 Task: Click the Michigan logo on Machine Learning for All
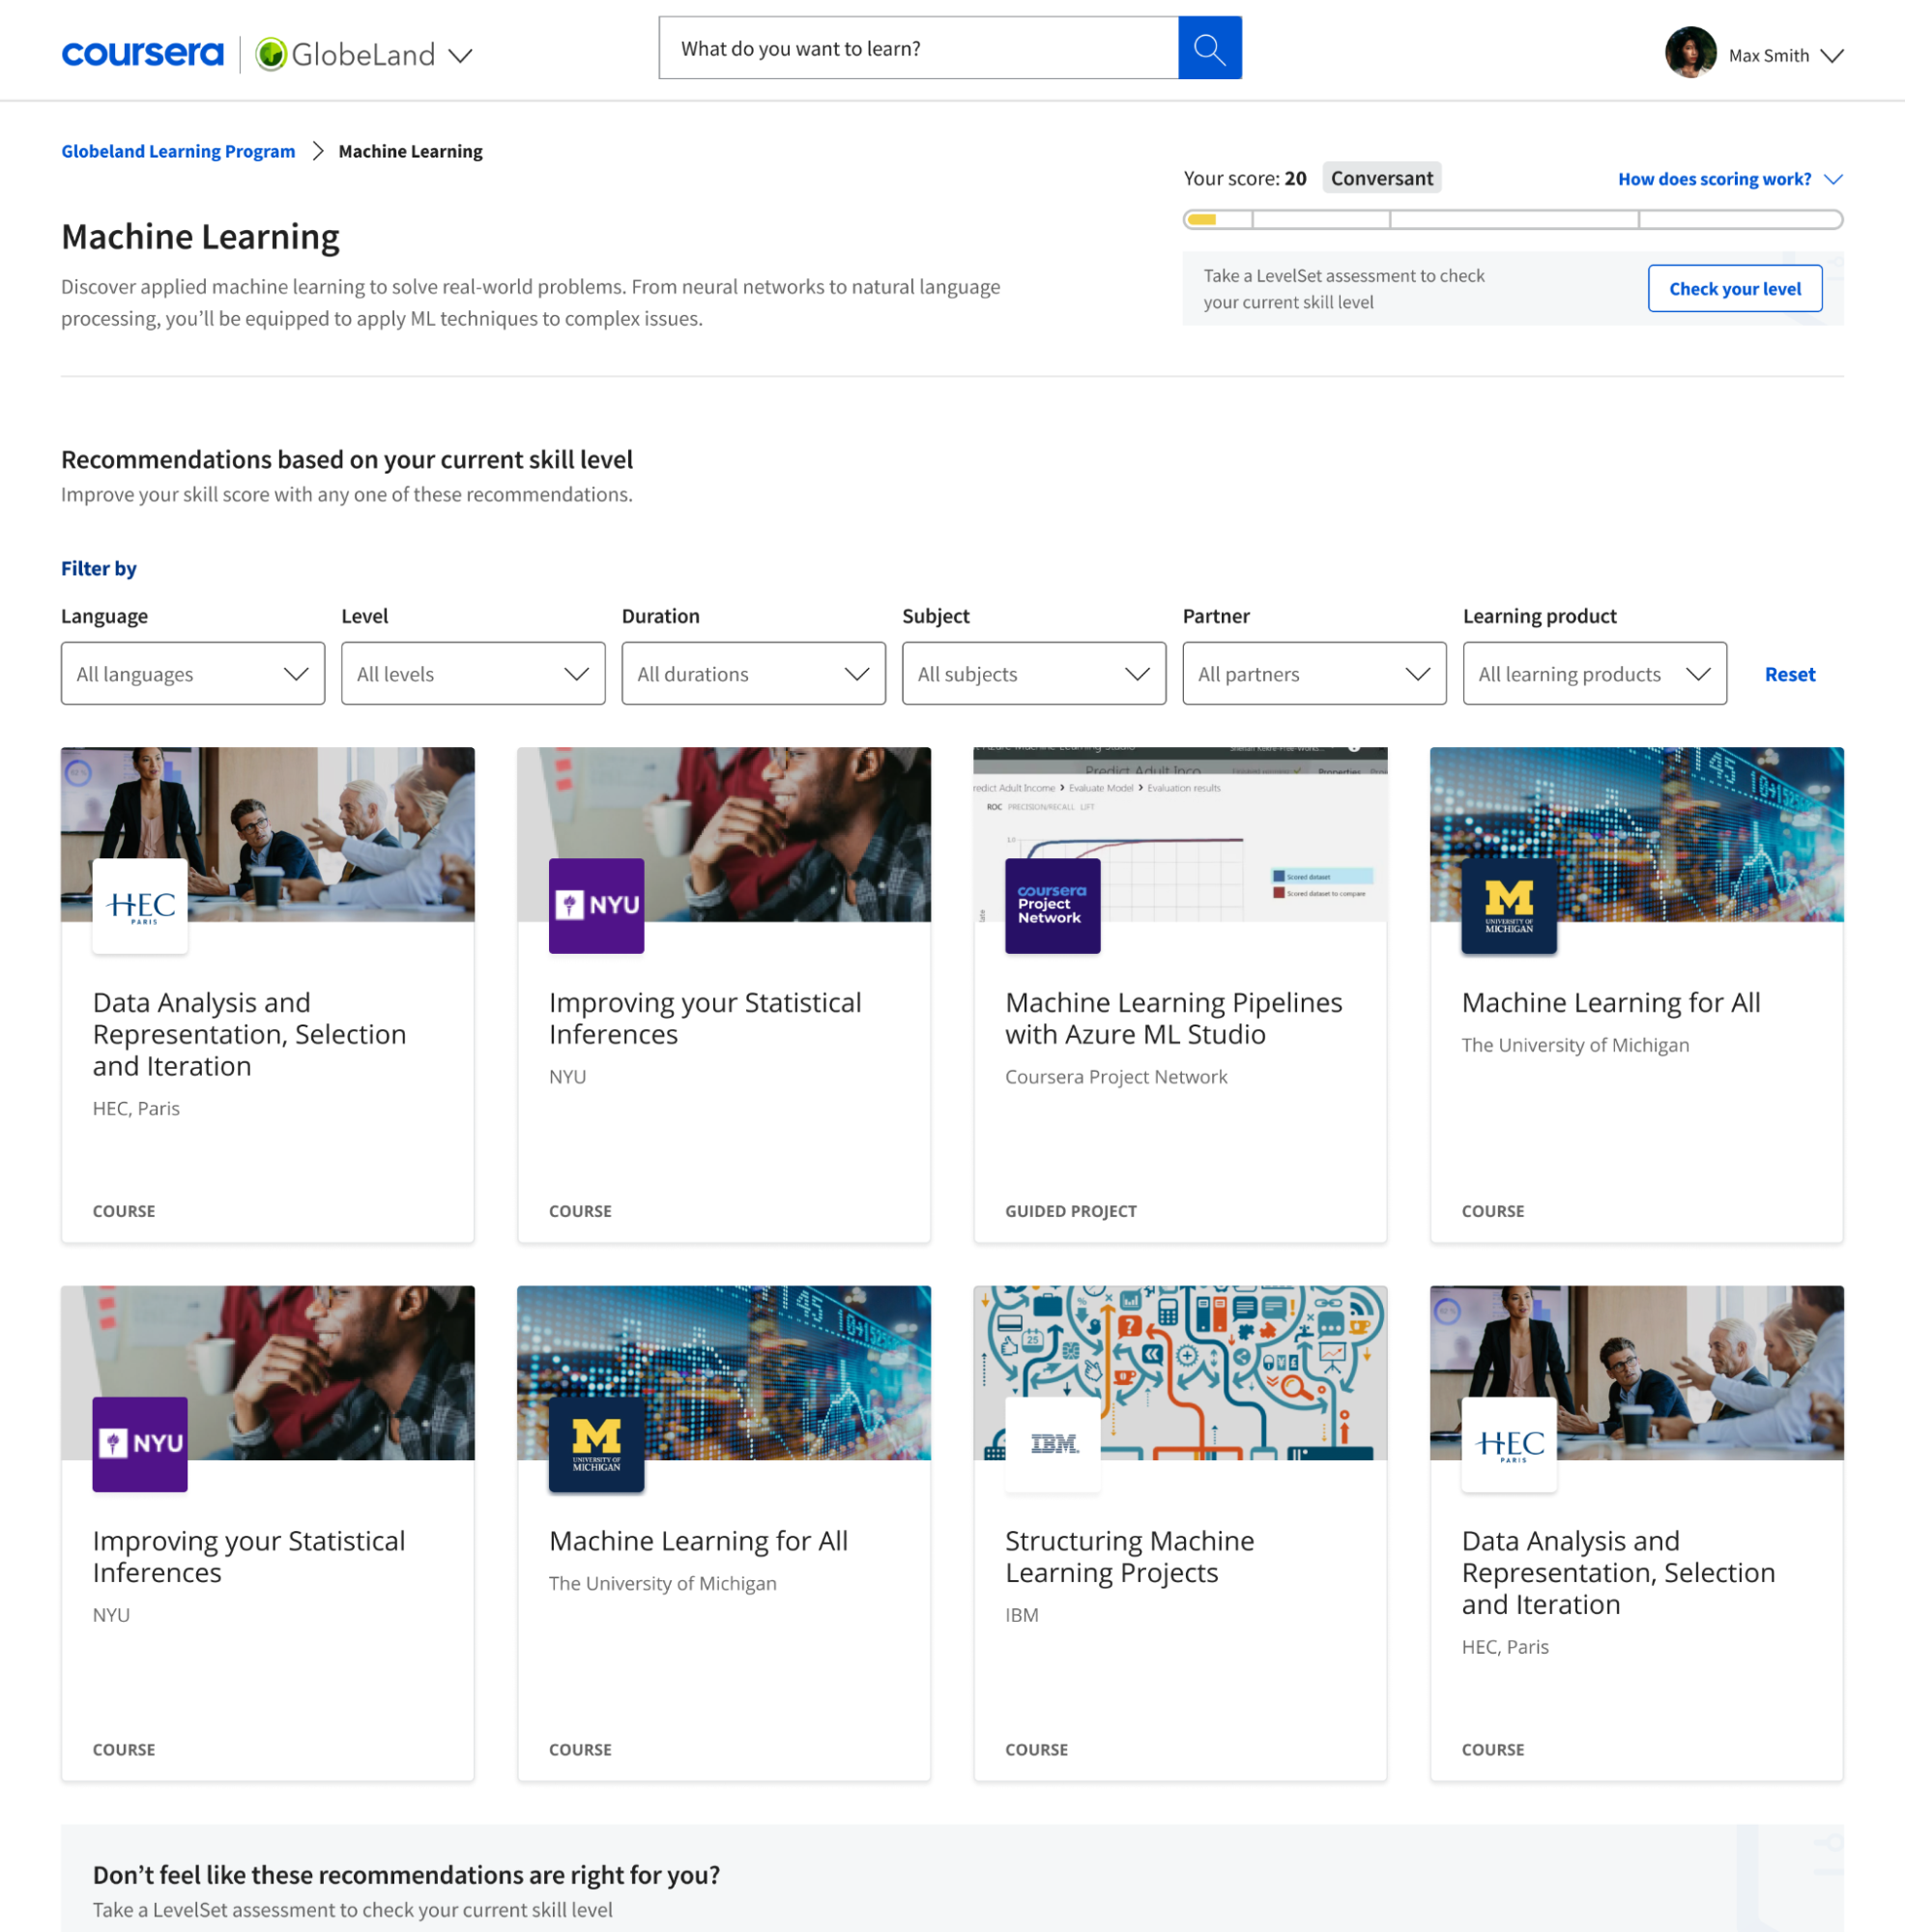[x=1508, y=905]
